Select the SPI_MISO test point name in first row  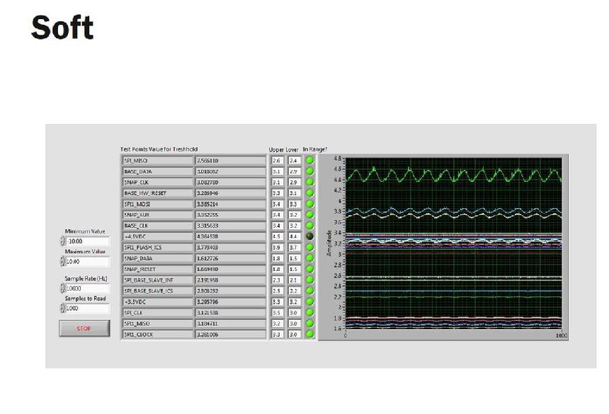(x=157, y=160)
